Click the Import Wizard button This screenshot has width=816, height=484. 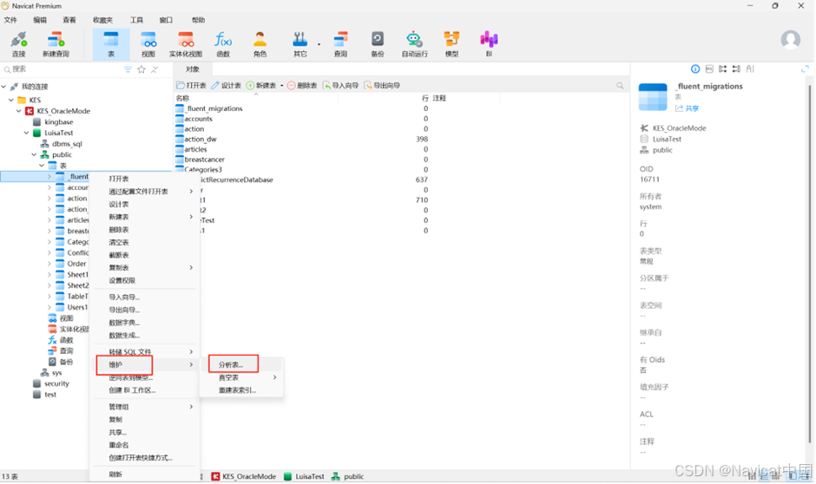[x=340, y=85]
